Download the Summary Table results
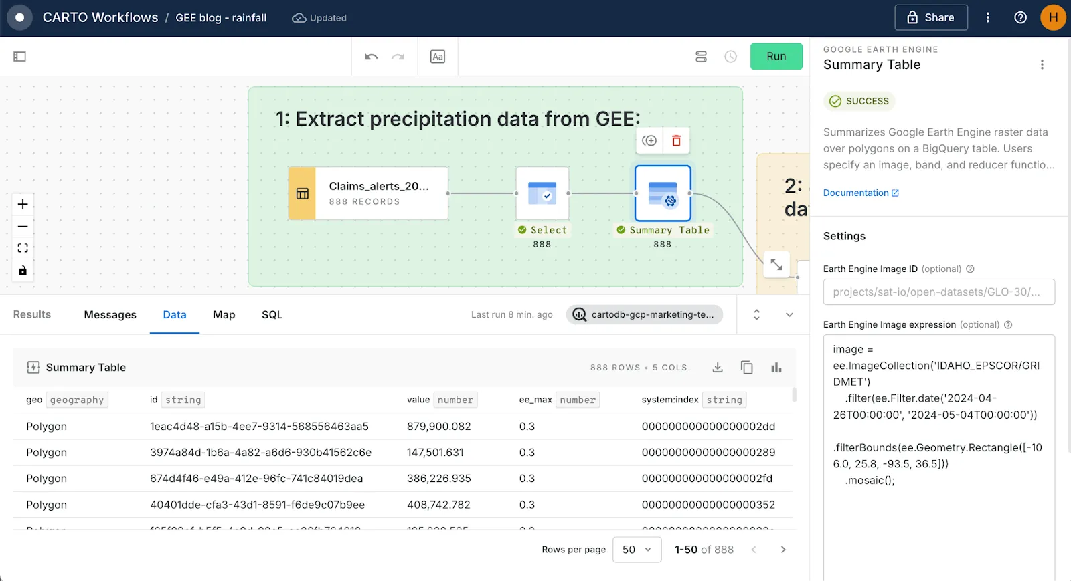 [718, 367]
